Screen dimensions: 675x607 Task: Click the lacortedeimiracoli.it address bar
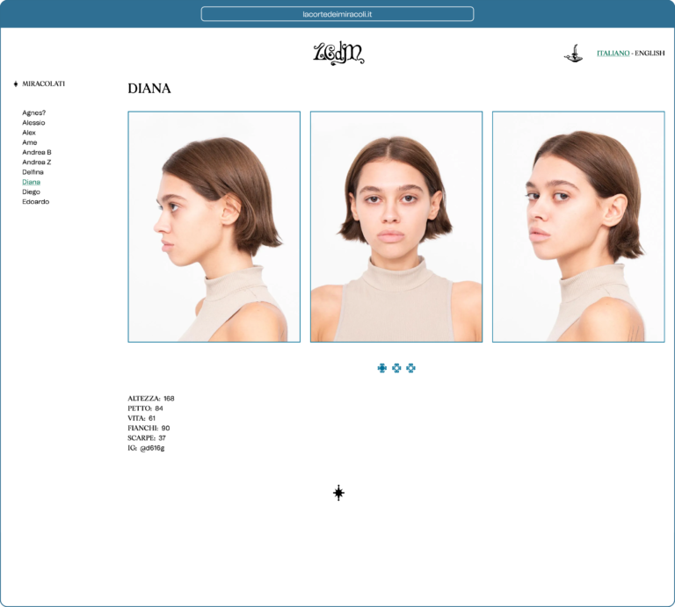pos(337,14)
